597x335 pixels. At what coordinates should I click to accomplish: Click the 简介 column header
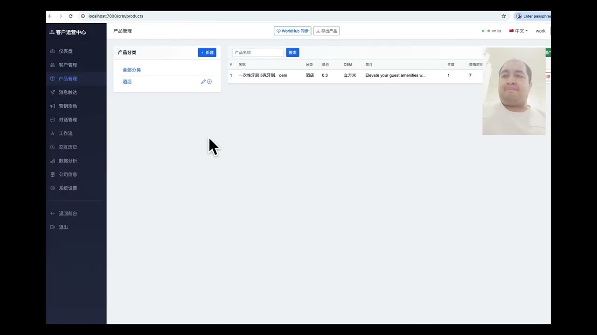tap(369, 65)
